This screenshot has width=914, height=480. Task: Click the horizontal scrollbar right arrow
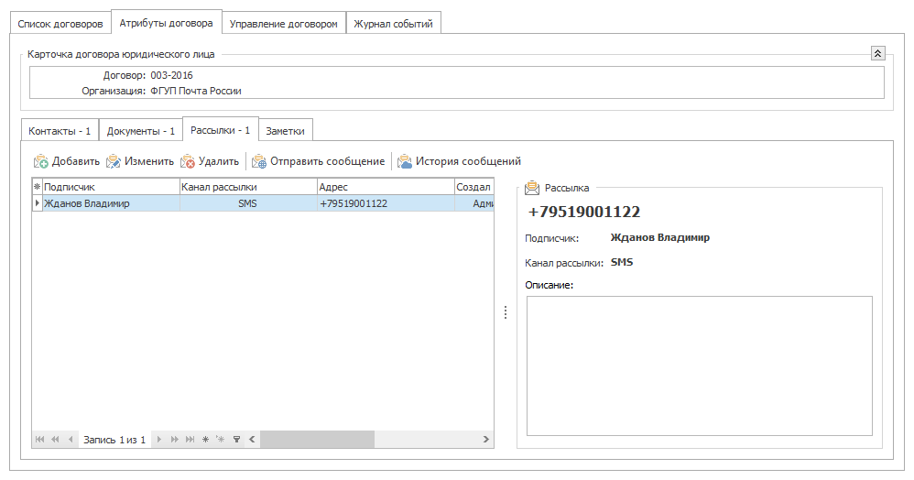pos(485,439)
